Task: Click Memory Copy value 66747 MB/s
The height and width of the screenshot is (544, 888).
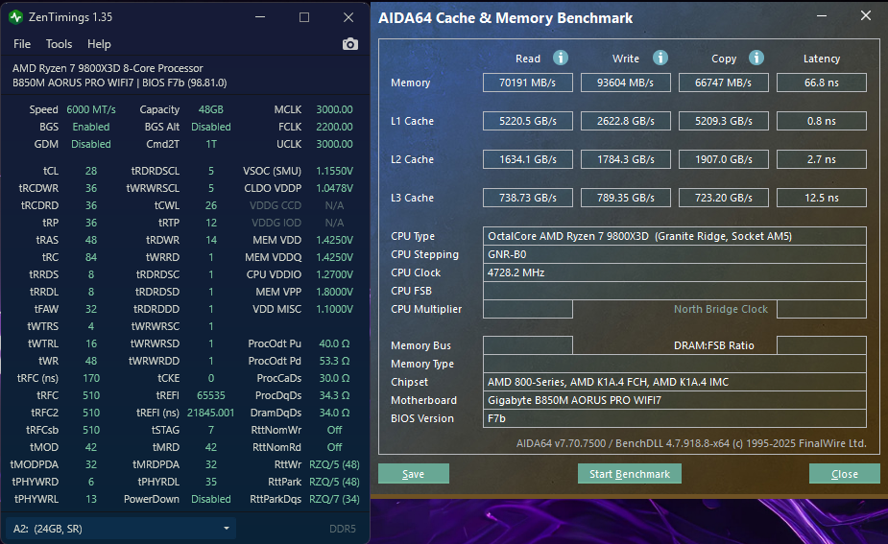Action: tap(724, 83)
